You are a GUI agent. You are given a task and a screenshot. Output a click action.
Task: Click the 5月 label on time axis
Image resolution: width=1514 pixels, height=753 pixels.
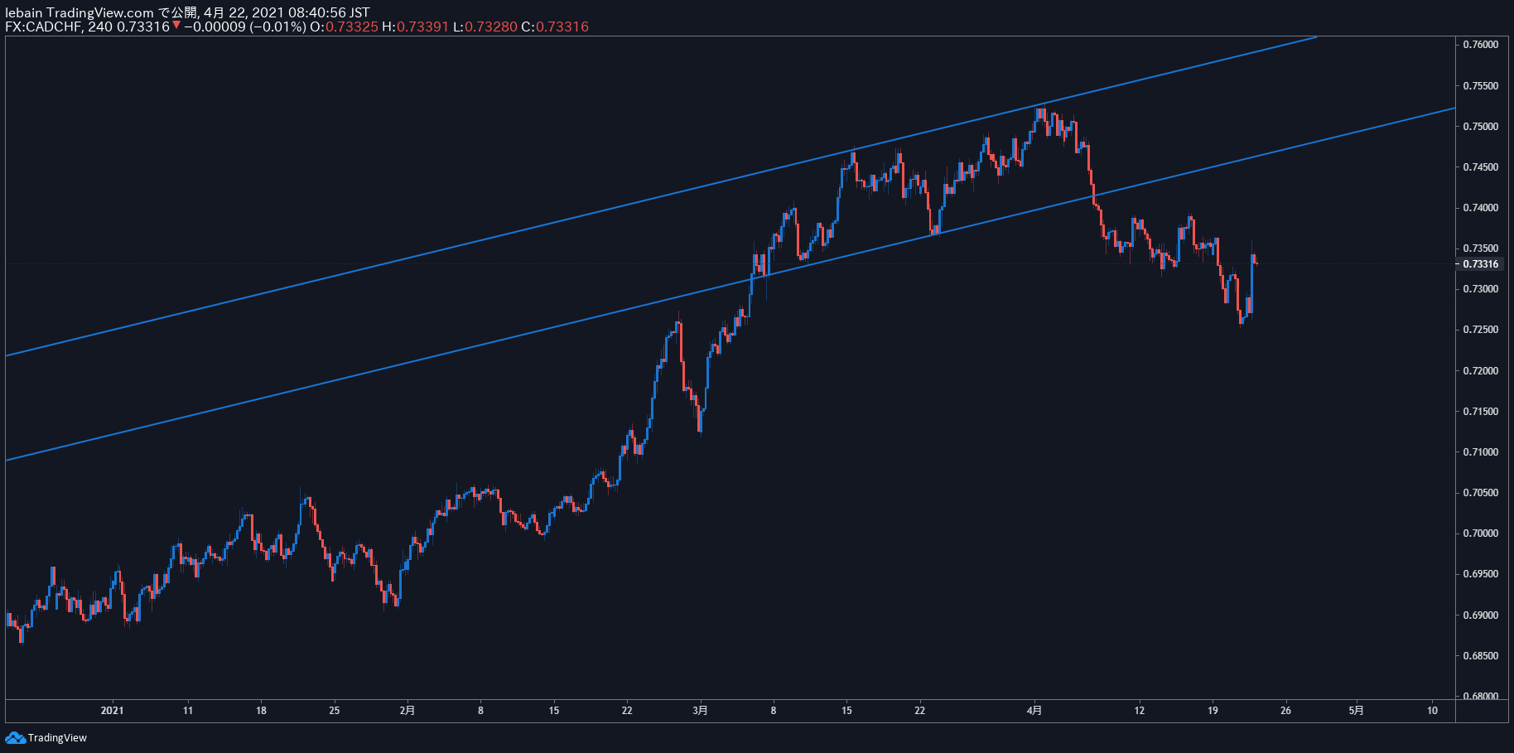(1356, 710)
